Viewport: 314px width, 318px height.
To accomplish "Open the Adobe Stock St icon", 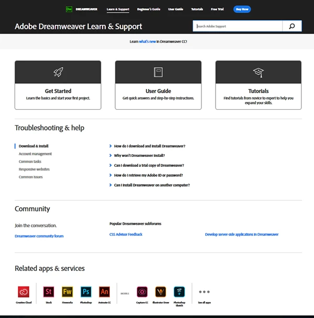I will pos(49,292).
